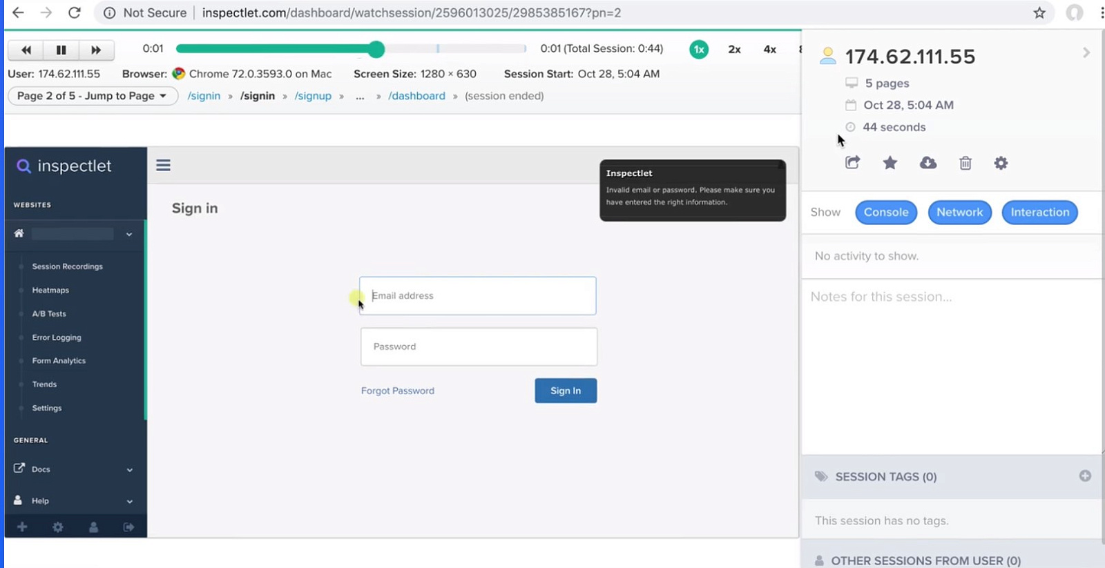Click the home icon in sidebar
This screenshot has width=1105, height=568.
pos(19,233)
